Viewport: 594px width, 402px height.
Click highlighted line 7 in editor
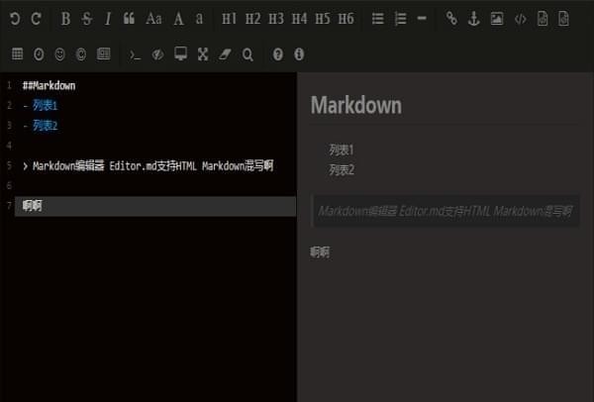point(155,206)
